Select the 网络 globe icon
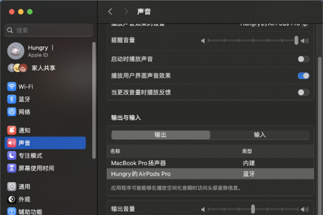The height and width of the screenshot is (215, 323). (12, 112)
